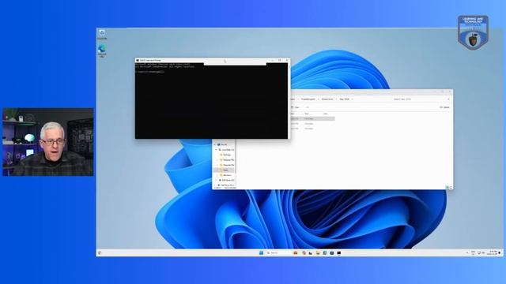
Task: Click the Documents breadcrumb in Explorer address bar
Action: (327, 99)
